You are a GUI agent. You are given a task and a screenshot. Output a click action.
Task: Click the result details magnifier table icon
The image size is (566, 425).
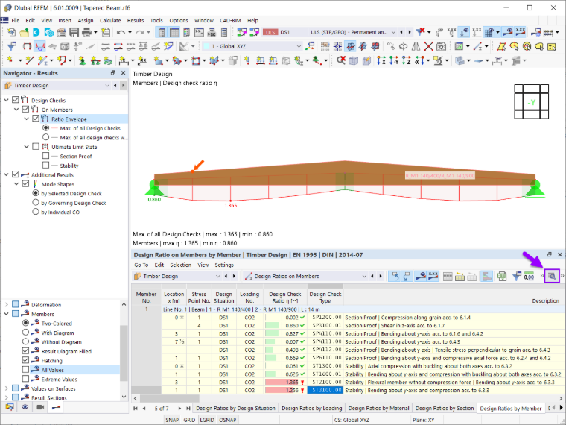tap(552, 277)
